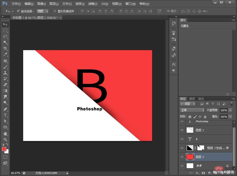Select the Crop tool
237x176 pixels.
click(5, 48)
